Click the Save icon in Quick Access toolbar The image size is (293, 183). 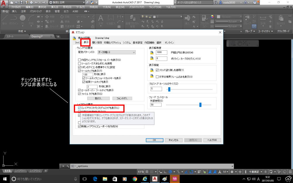21,2
